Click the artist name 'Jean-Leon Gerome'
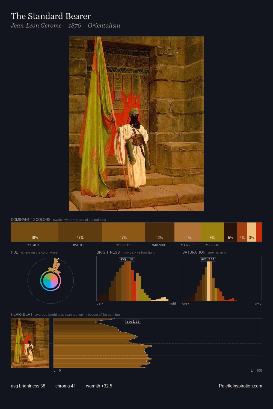 36,25
